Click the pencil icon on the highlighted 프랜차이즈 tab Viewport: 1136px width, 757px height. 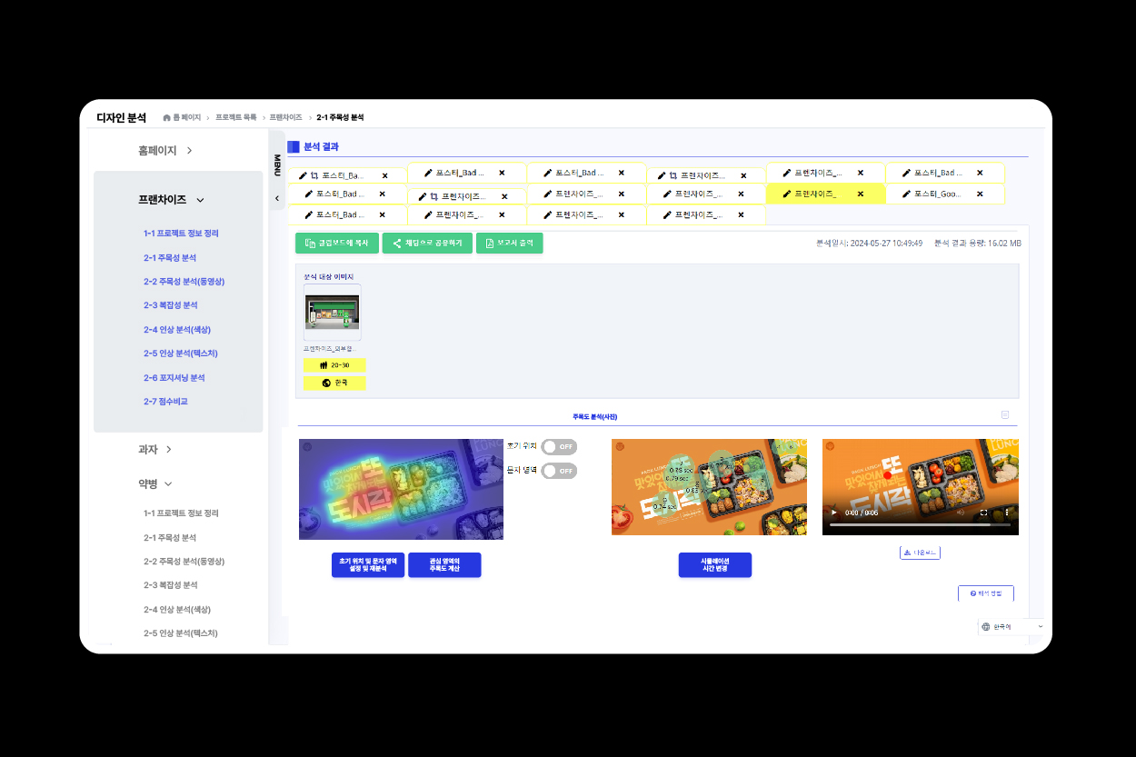(787, 194)
